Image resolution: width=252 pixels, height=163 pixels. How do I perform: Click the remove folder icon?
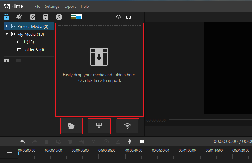pos(18,60)
